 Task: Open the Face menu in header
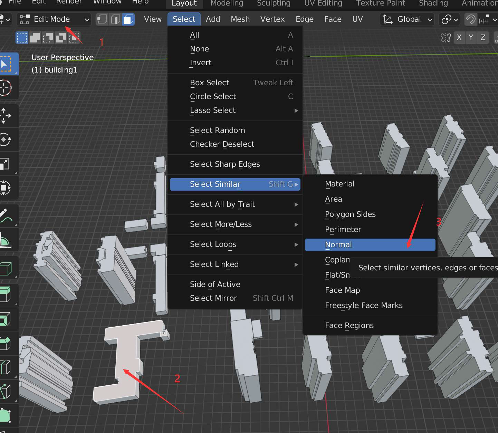point(333,19)
